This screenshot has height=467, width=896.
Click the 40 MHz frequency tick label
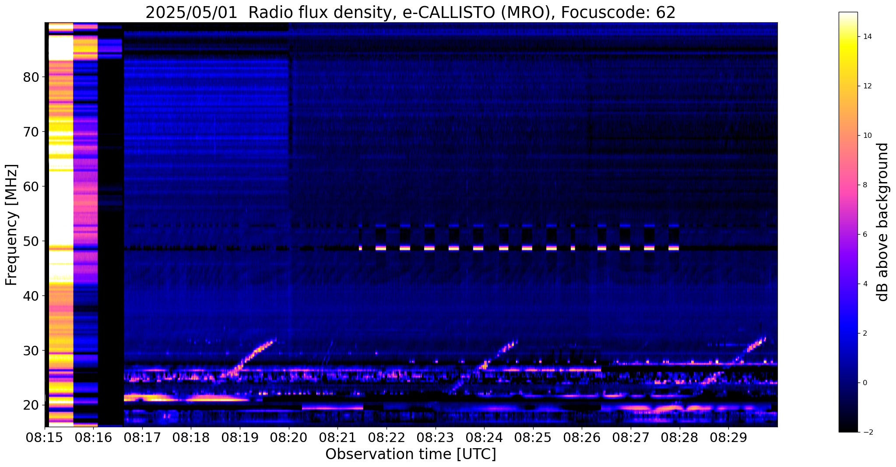click(x=31, y=296)
